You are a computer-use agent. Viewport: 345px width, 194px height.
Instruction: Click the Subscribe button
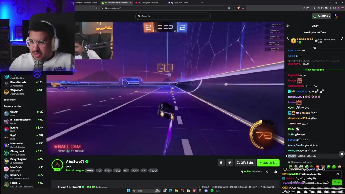(x=268, y=163)
